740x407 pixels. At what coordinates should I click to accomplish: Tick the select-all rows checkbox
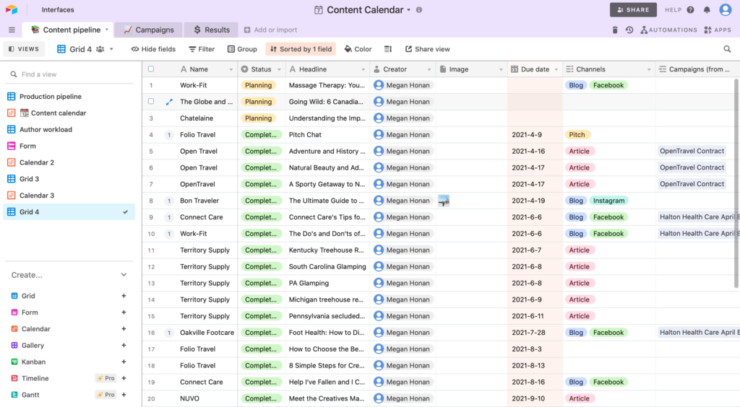tap(151, 69)
